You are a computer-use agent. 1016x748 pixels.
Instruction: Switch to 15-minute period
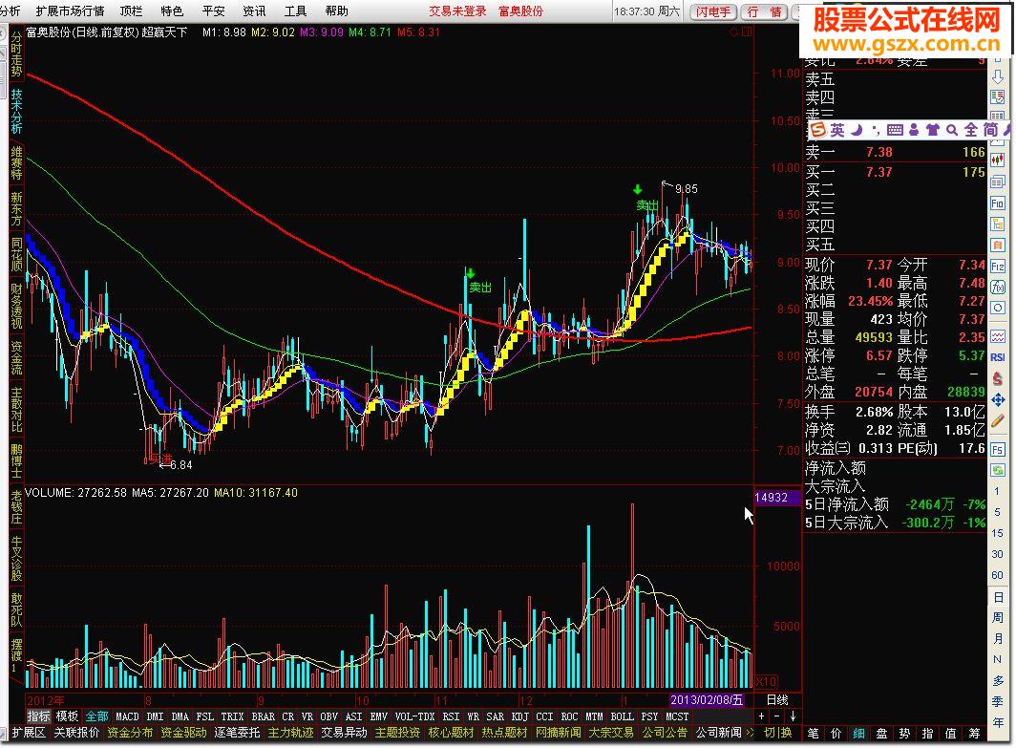point(997,533)
